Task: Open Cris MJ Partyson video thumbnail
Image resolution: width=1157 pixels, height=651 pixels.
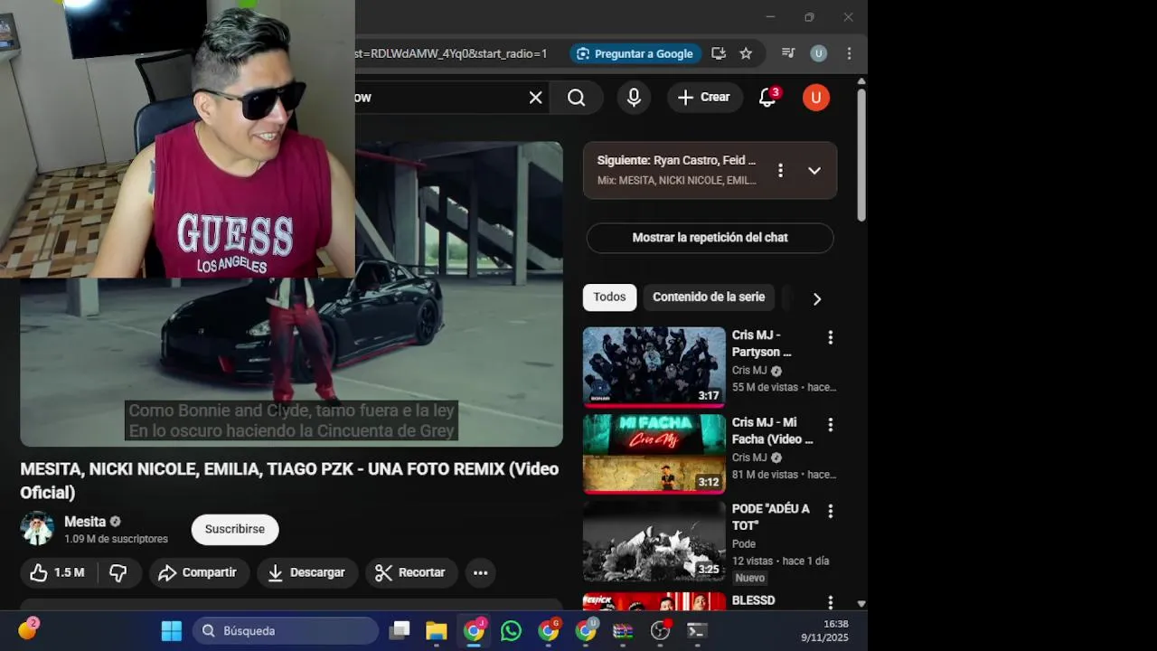Action: click(654, 366)
